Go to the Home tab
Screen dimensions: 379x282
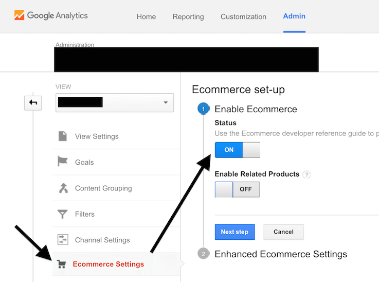click(x=146, y=16)
